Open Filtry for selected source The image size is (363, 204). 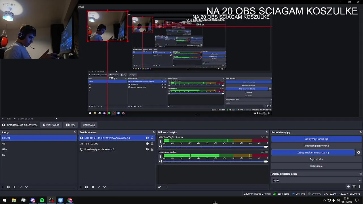tap(70, 125)
